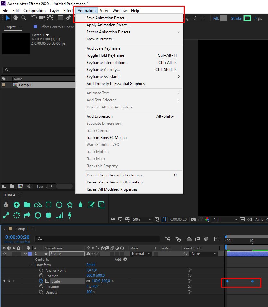Image resolution: width=268 pixels, height=307 pixels.
Task: Select the Pen tool
Action: pyautogui.click(x=68, y=18)
